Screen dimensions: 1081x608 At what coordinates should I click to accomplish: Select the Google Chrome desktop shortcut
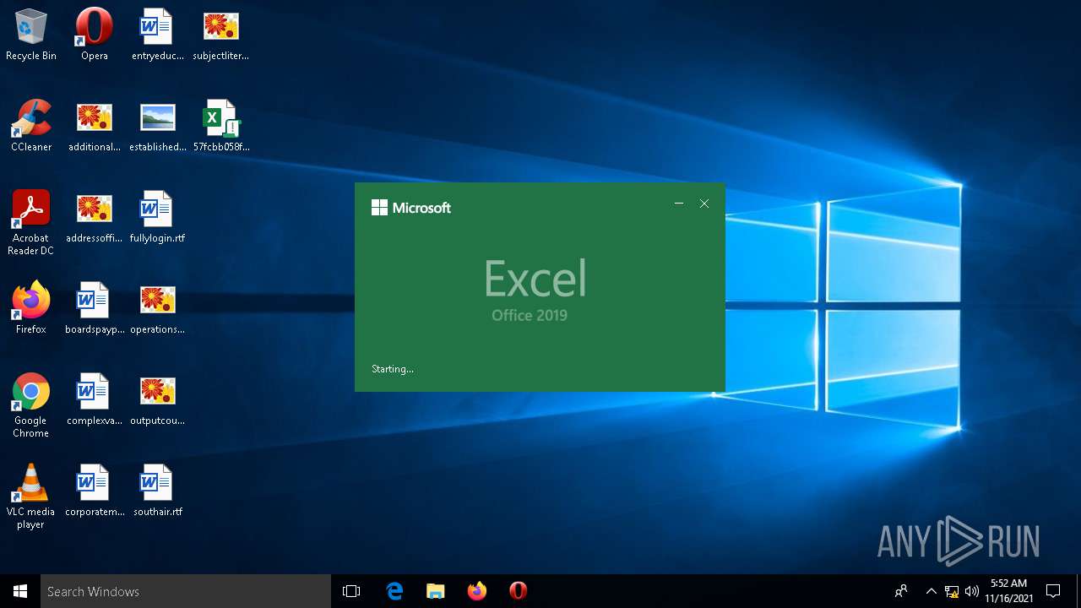point(31,405)
